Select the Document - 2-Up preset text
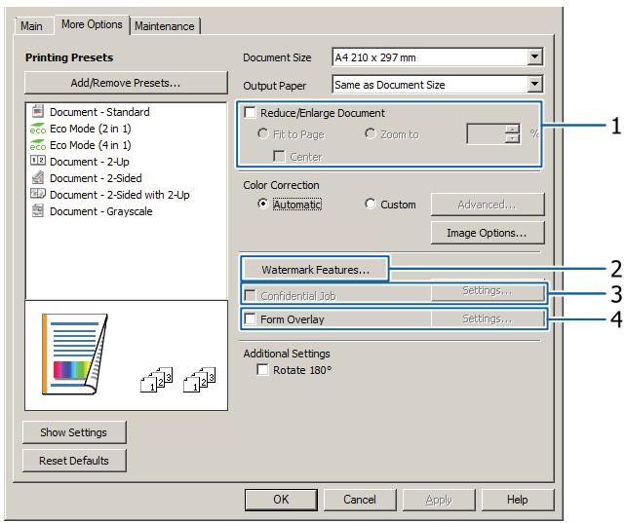Screen dimensions: 627x523 90,162
